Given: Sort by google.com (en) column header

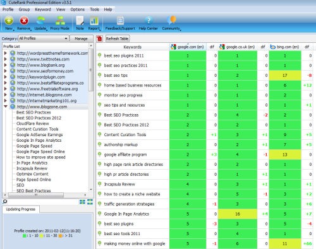Looking at the screenshot, I should tap(188, 47).
